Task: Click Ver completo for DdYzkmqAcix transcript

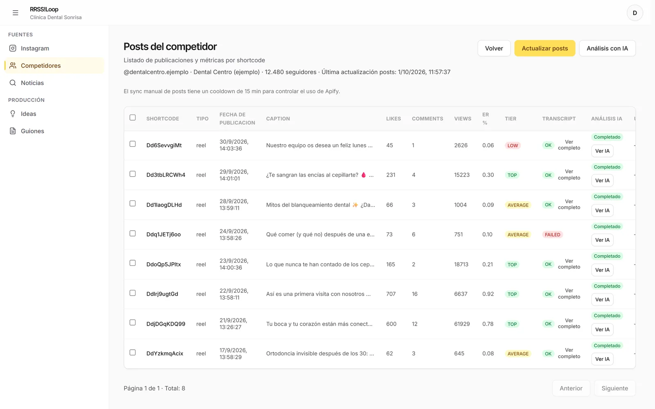Action: (x=569, y=353)
